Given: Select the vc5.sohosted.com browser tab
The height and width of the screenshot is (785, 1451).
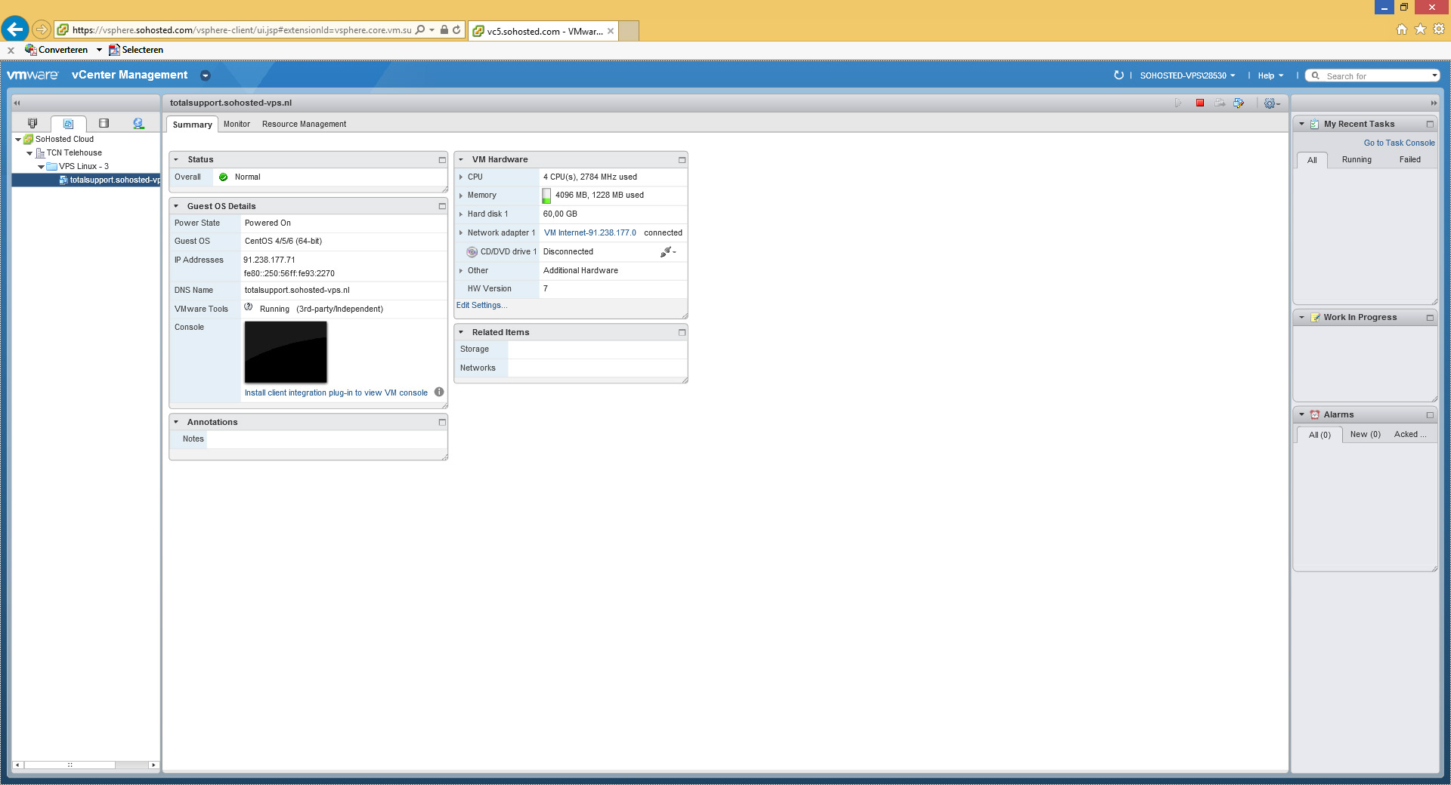Looking at the screenshot, I should 543,31.
